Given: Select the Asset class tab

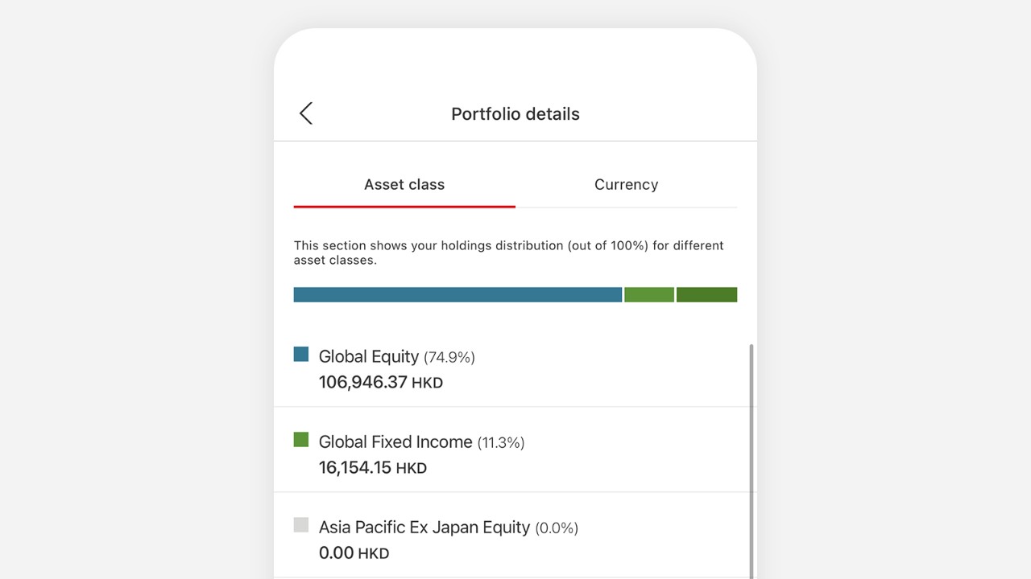Looking at the screenshot, I should [x=404, y=184].
